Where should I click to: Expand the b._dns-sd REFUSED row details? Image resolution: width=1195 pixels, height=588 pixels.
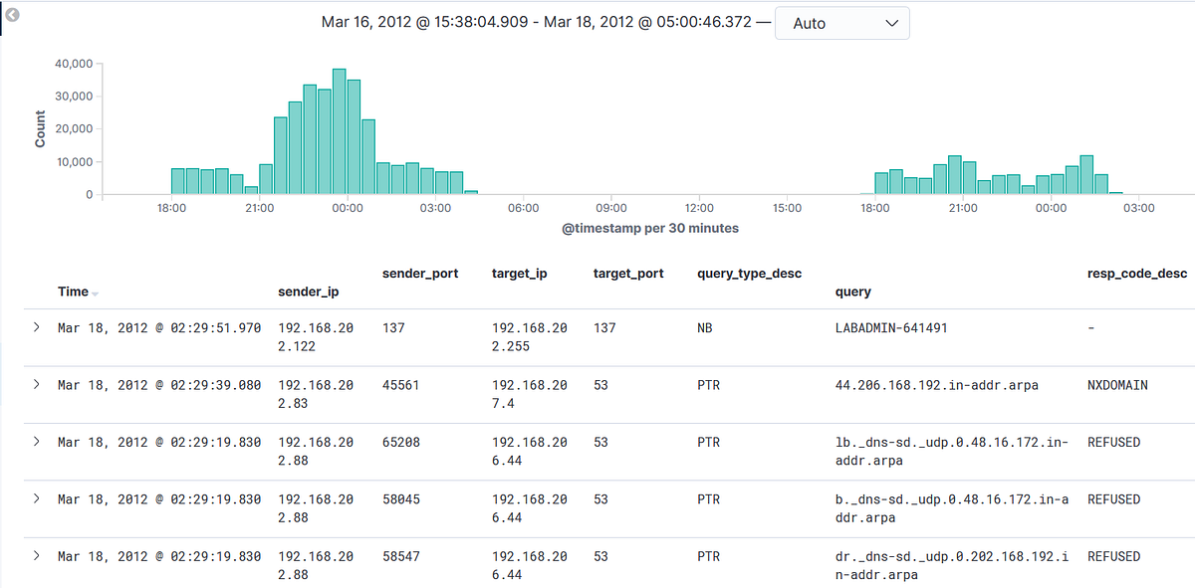click(x=37, y=499)
